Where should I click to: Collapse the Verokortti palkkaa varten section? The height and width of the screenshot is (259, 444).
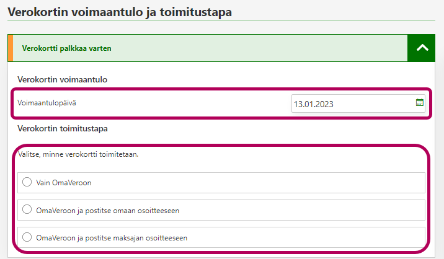(422, 48)
